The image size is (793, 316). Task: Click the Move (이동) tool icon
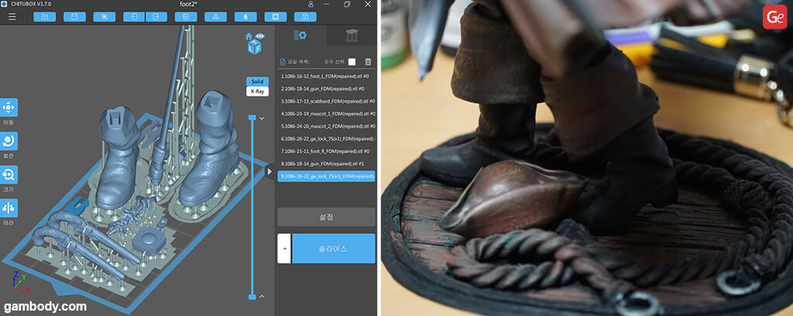[x=9, y=108]
